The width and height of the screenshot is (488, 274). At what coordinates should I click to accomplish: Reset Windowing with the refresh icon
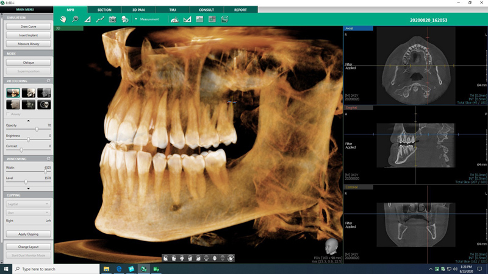(x=48, y=159)
